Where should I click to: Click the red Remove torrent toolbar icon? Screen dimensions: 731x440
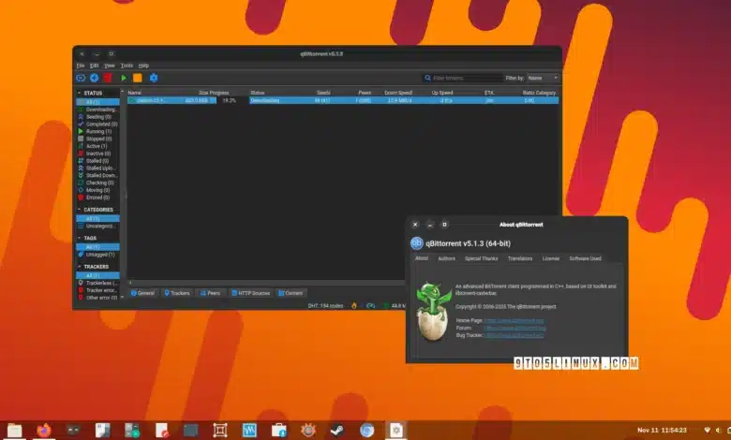(x=108, y=78)
